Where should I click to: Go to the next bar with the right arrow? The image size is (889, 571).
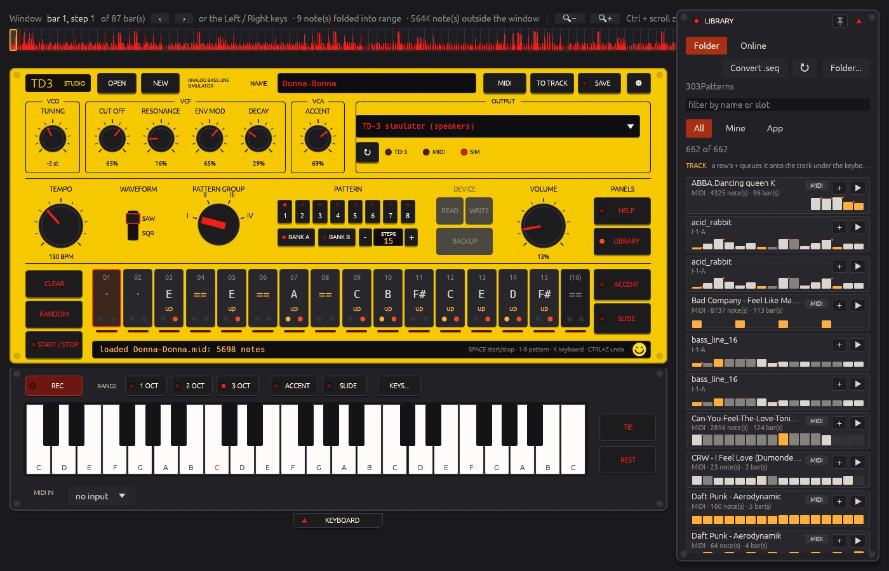[184, 18]
